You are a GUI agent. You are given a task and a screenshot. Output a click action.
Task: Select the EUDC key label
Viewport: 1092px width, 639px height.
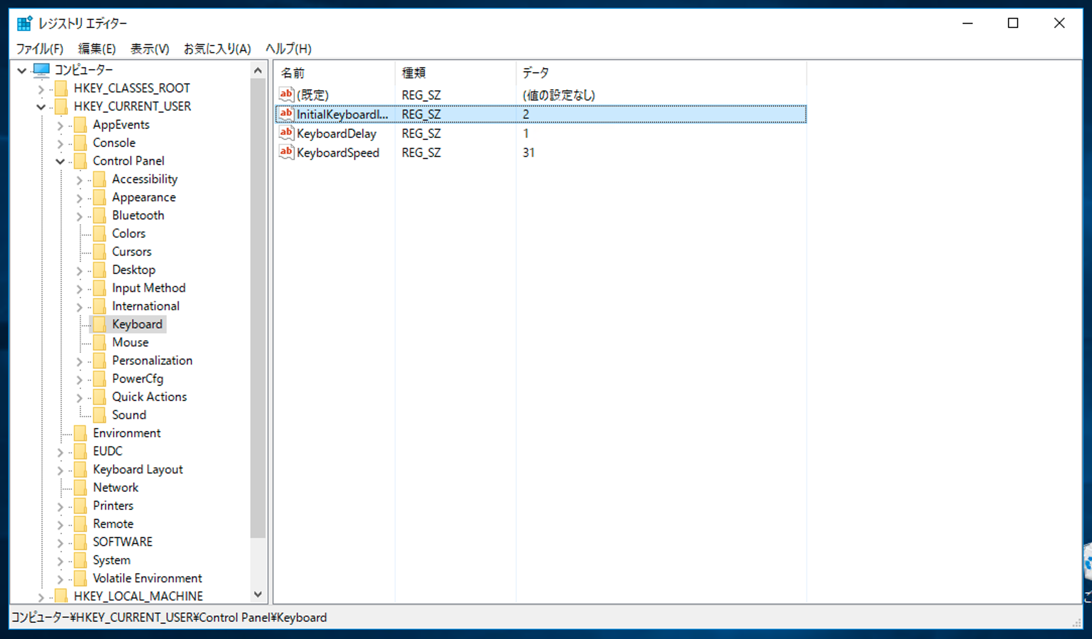[107, 451]
